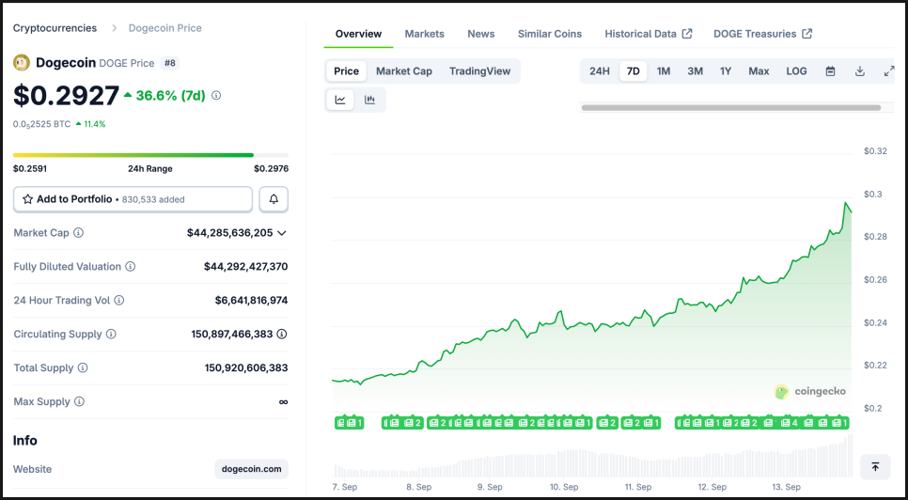Open the DOGE Treasuries tab
Image resolution: width=908 pixels, height=500 pixels.
762,34
